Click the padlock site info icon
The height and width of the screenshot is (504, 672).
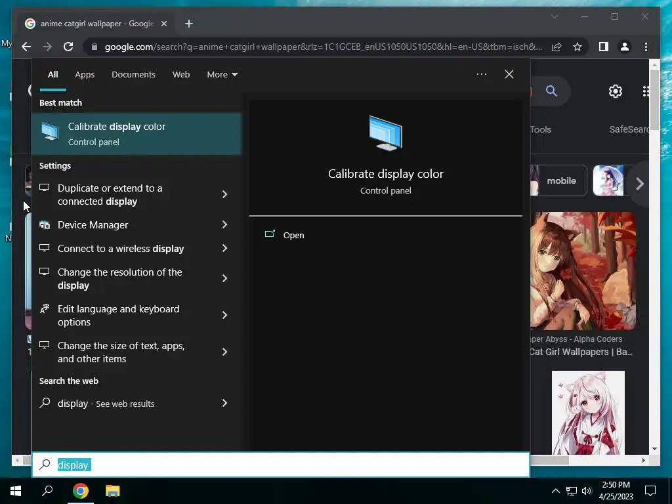(94, 47)
